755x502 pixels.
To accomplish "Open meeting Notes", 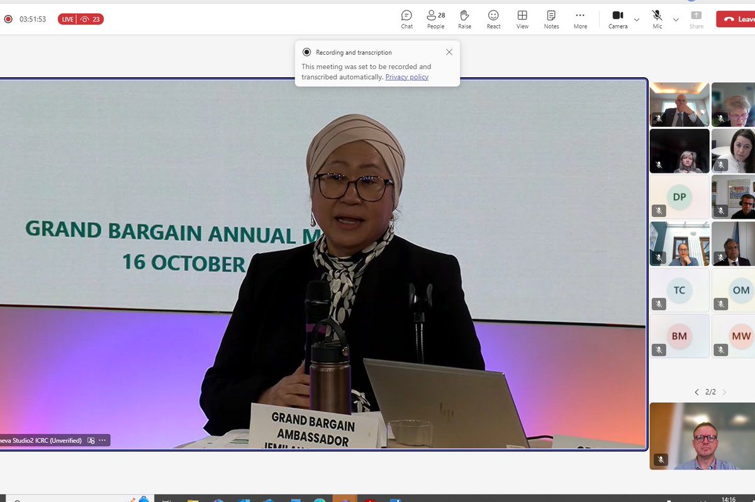I will [x=551, y=19].
